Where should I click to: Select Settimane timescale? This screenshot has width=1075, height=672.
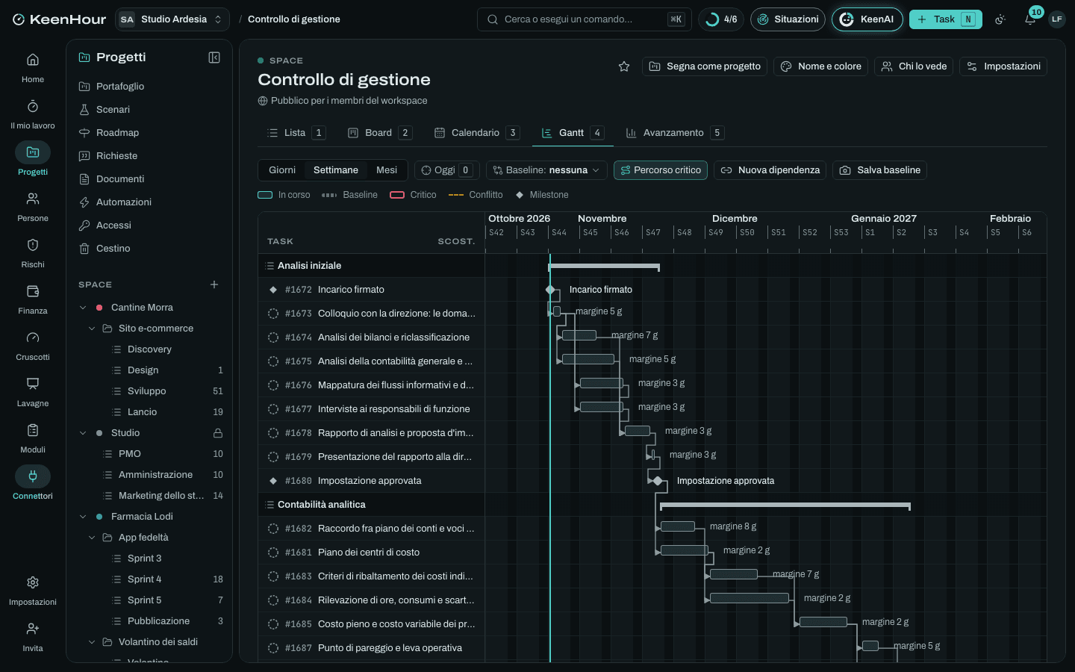[336, 170]
